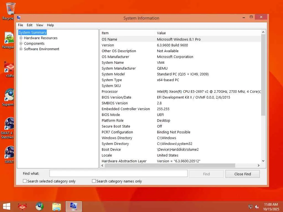Select the SMBIOS Version row

point(180,103)
